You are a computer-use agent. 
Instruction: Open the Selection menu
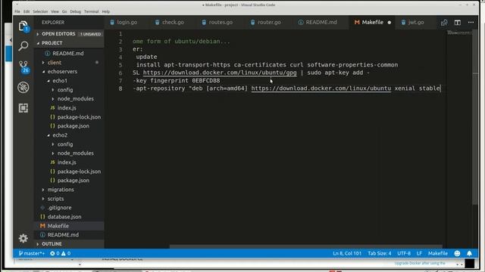tap(40, 11)
